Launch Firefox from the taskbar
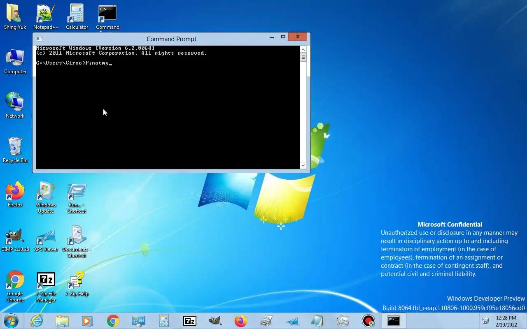 (x=240, y=321)
